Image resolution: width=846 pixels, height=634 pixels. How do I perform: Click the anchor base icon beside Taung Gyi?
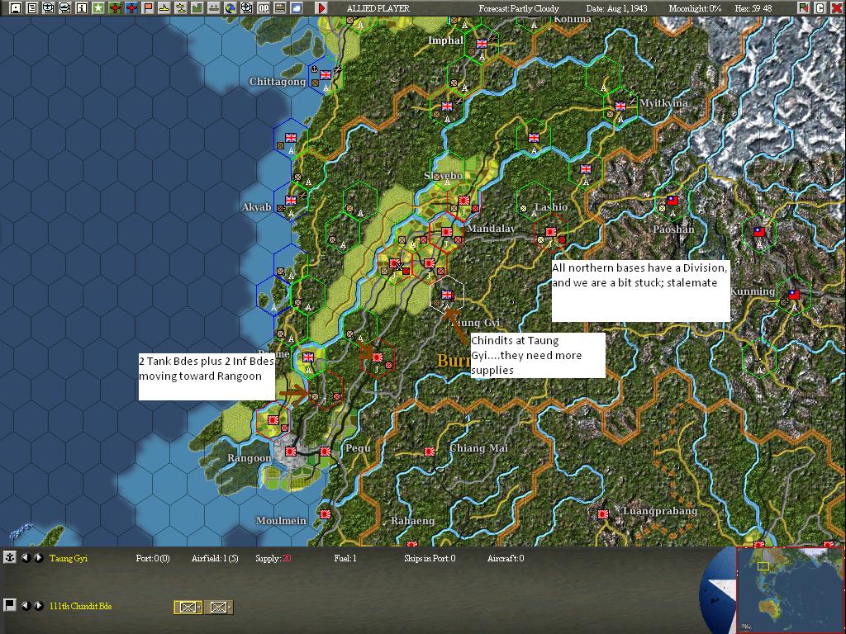click(10, 557)
